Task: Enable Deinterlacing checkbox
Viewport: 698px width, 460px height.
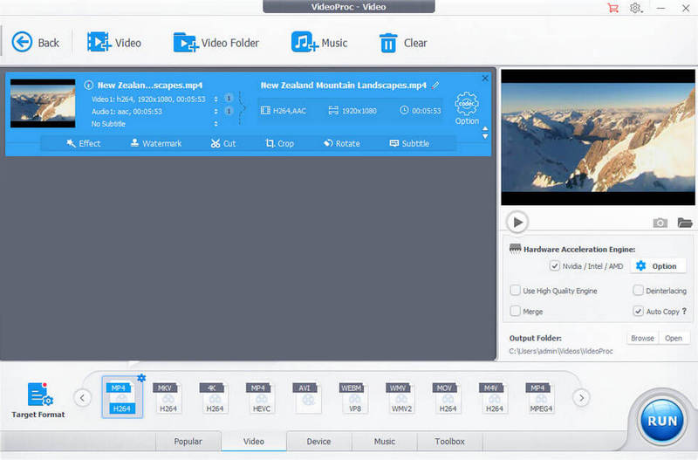Action: tap(638, 291)
